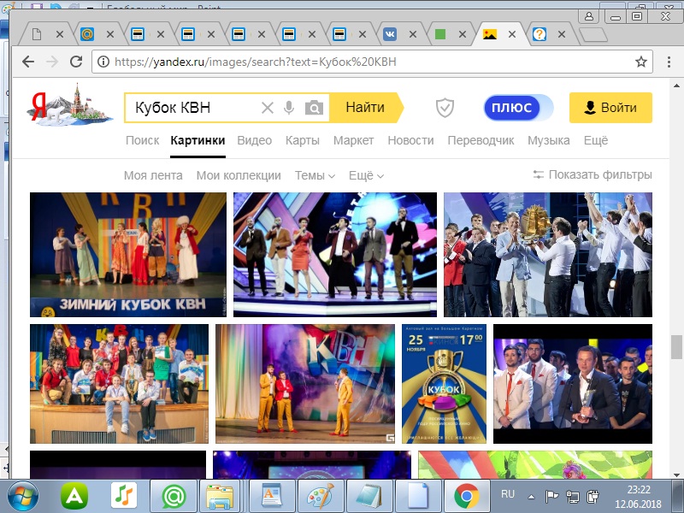Open the Chrome user profile icon

click(589, 16)
